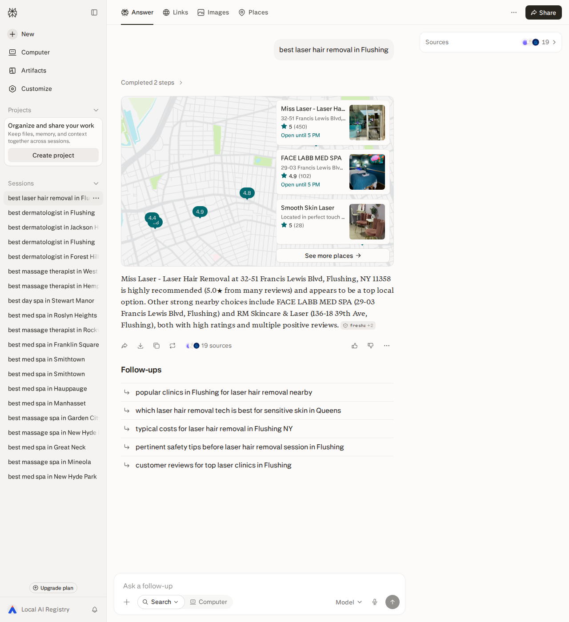Click the plus attach icon in the follow-up box
This screenshot has width=569, height=622.
point(127,602)
